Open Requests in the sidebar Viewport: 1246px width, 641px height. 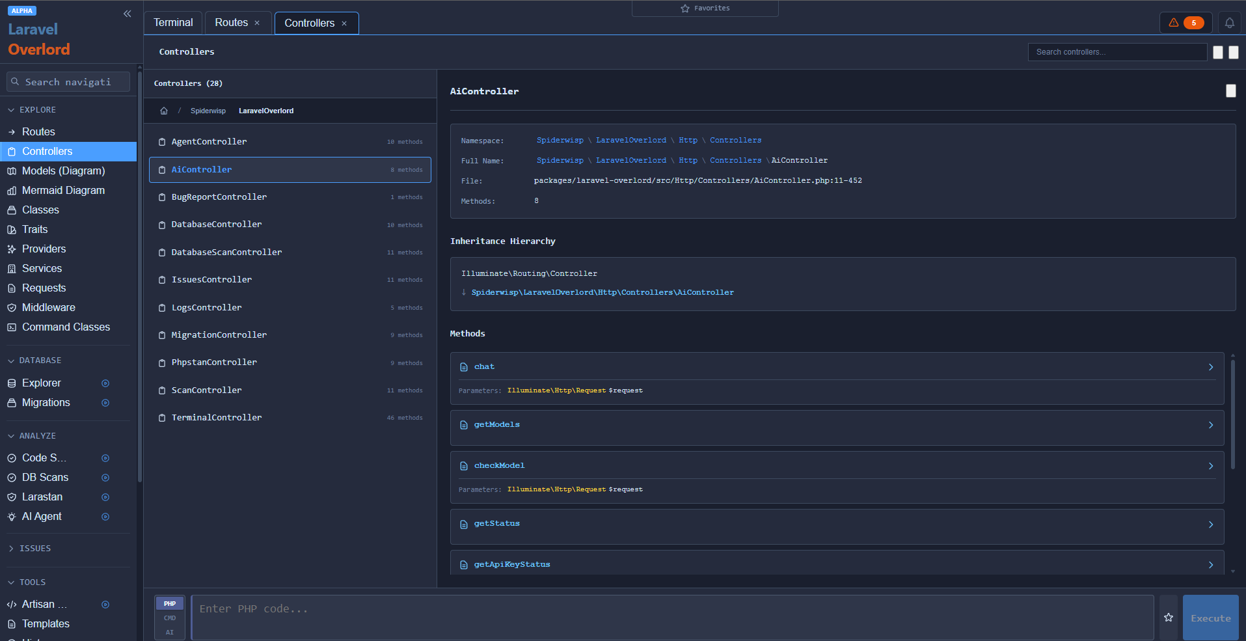[x=68, y=288]
